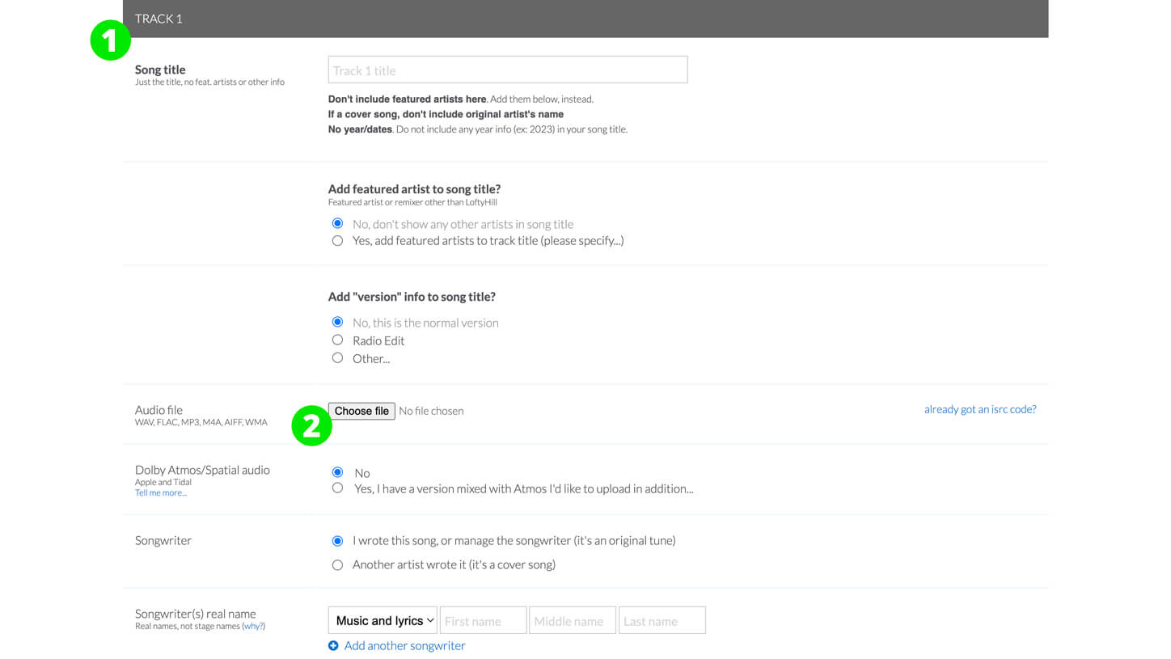This screenshot has height=659, width=1171.
Task: Click the "Add "version" info to song title?" heading
Action: pyautogui.click(x=412, y=297)
